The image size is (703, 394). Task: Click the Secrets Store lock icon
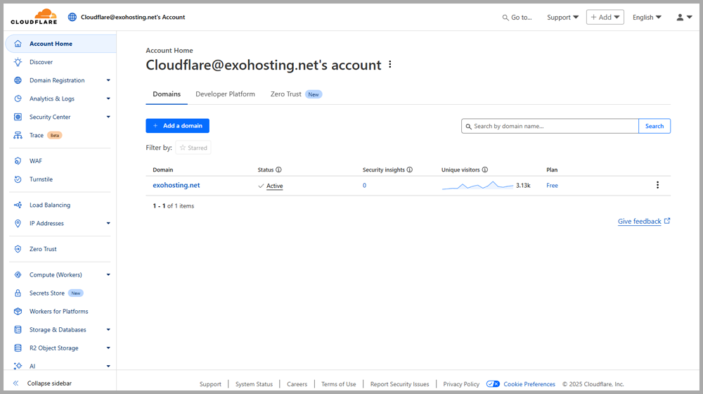click(x=18, y=293)
